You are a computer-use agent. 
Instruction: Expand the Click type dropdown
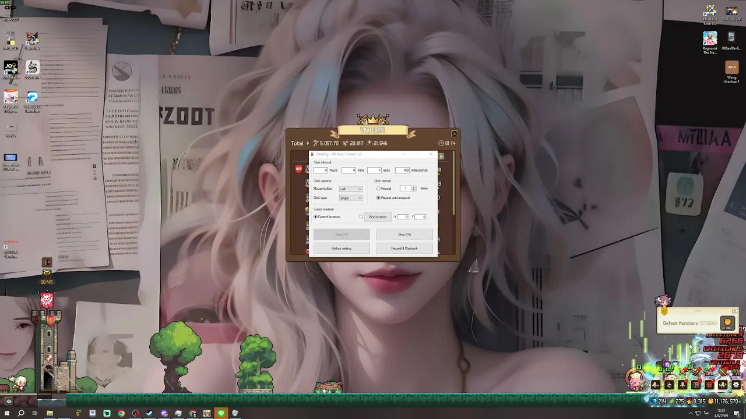pyautogui.click(x=351, y=198)
